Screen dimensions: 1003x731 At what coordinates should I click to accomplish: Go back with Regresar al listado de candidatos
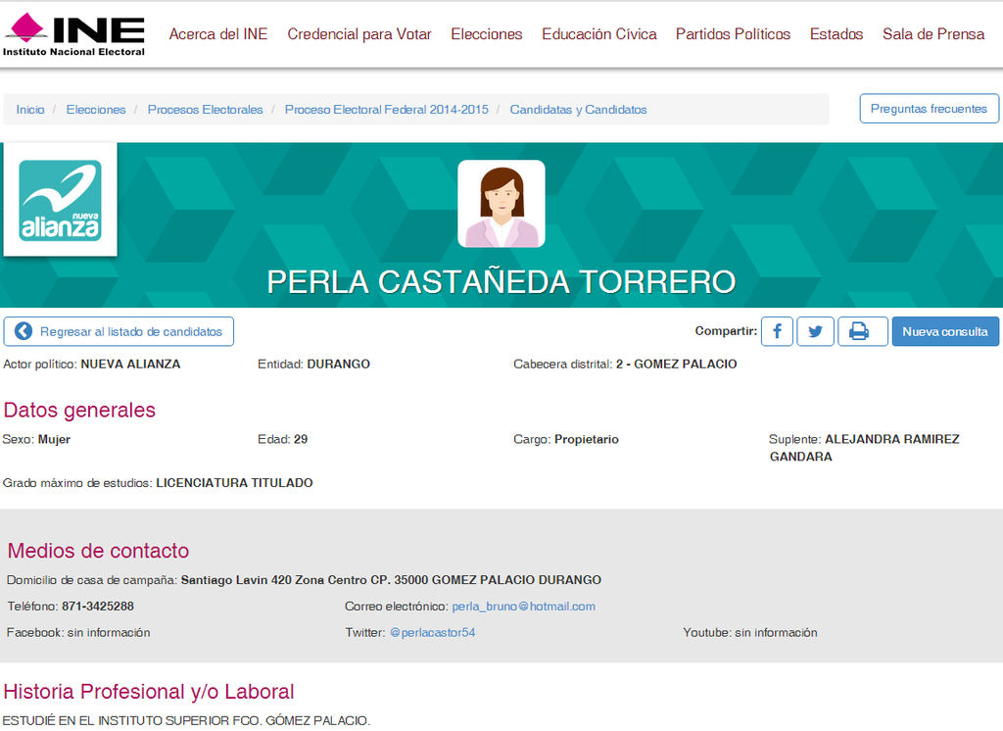pyautogui.click(x=119, y=331)
